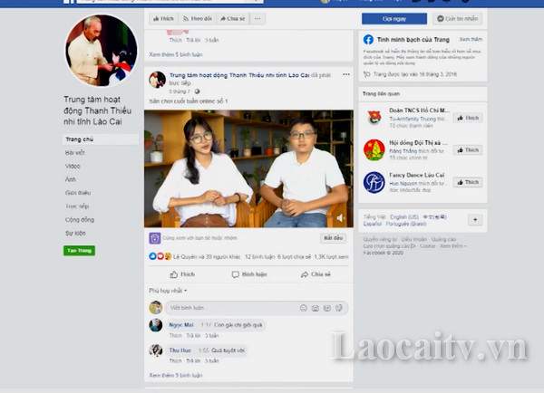Select Trực tiếp in the left sidebar
544x393 pixels.
click(x=77, y=206)
